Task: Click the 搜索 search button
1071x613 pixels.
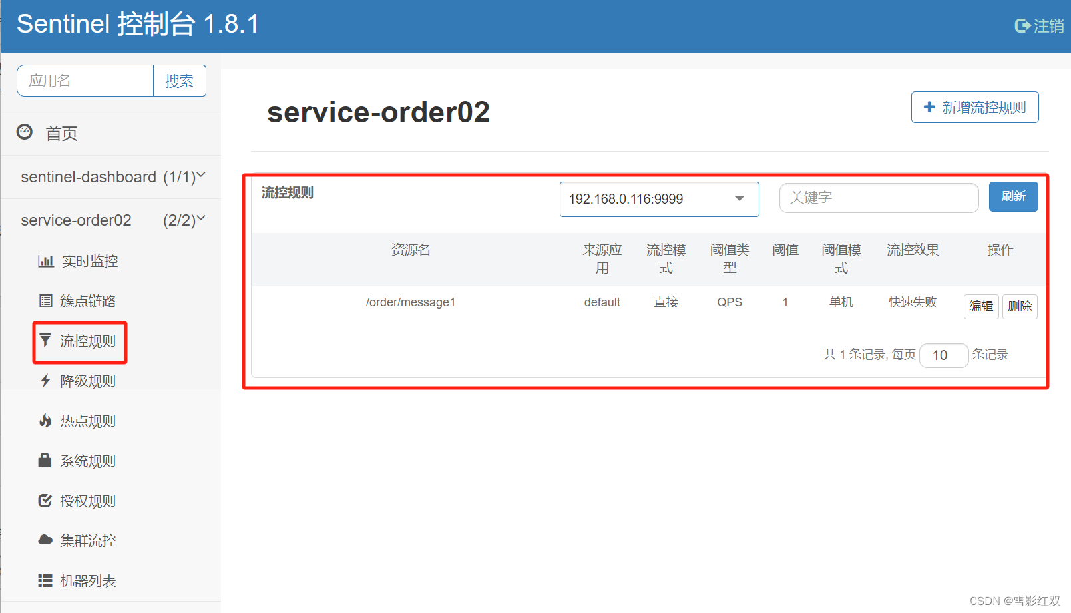Action: pyautogui.click(x=180, y=81)
